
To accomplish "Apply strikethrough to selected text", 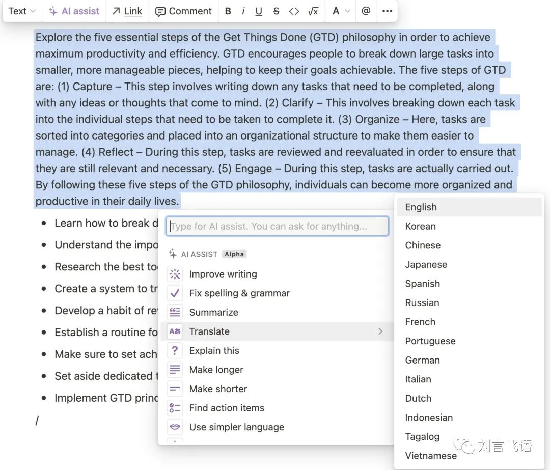I will click(276, 11).
